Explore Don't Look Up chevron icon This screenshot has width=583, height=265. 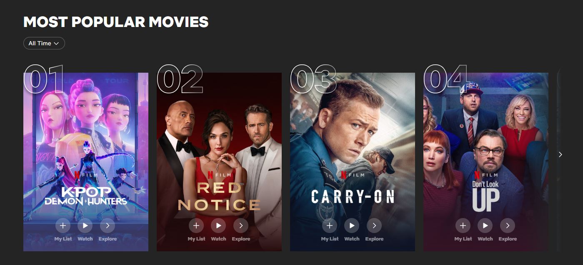coord(508,226)
